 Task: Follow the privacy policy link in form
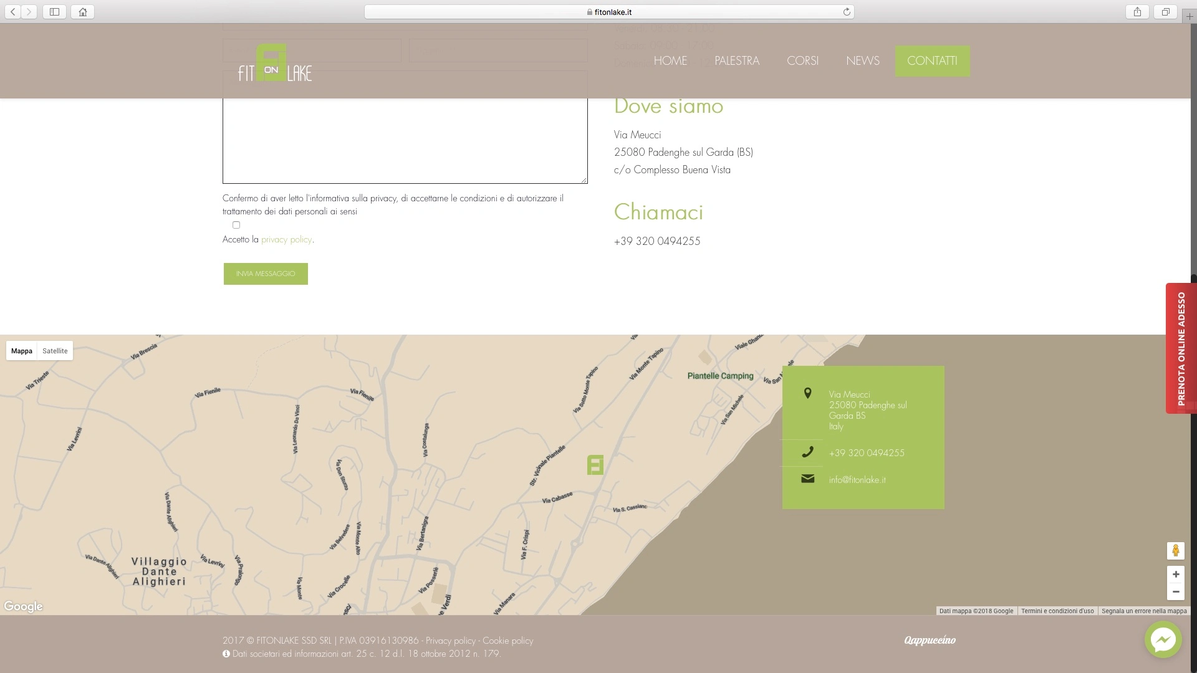pyautogui.click(x=286, y=239)
